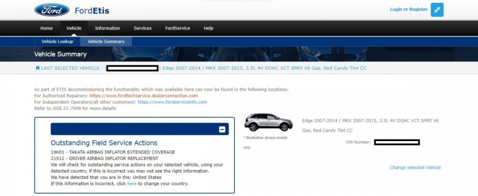This screenshot has height=196, width=478.
Task: Click the bookmark icon beside Last Selected Vehicle
Action: 38,68
